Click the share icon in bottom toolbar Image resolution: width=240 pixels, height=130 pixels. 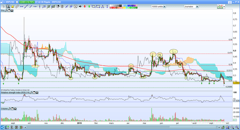[2, 128]
